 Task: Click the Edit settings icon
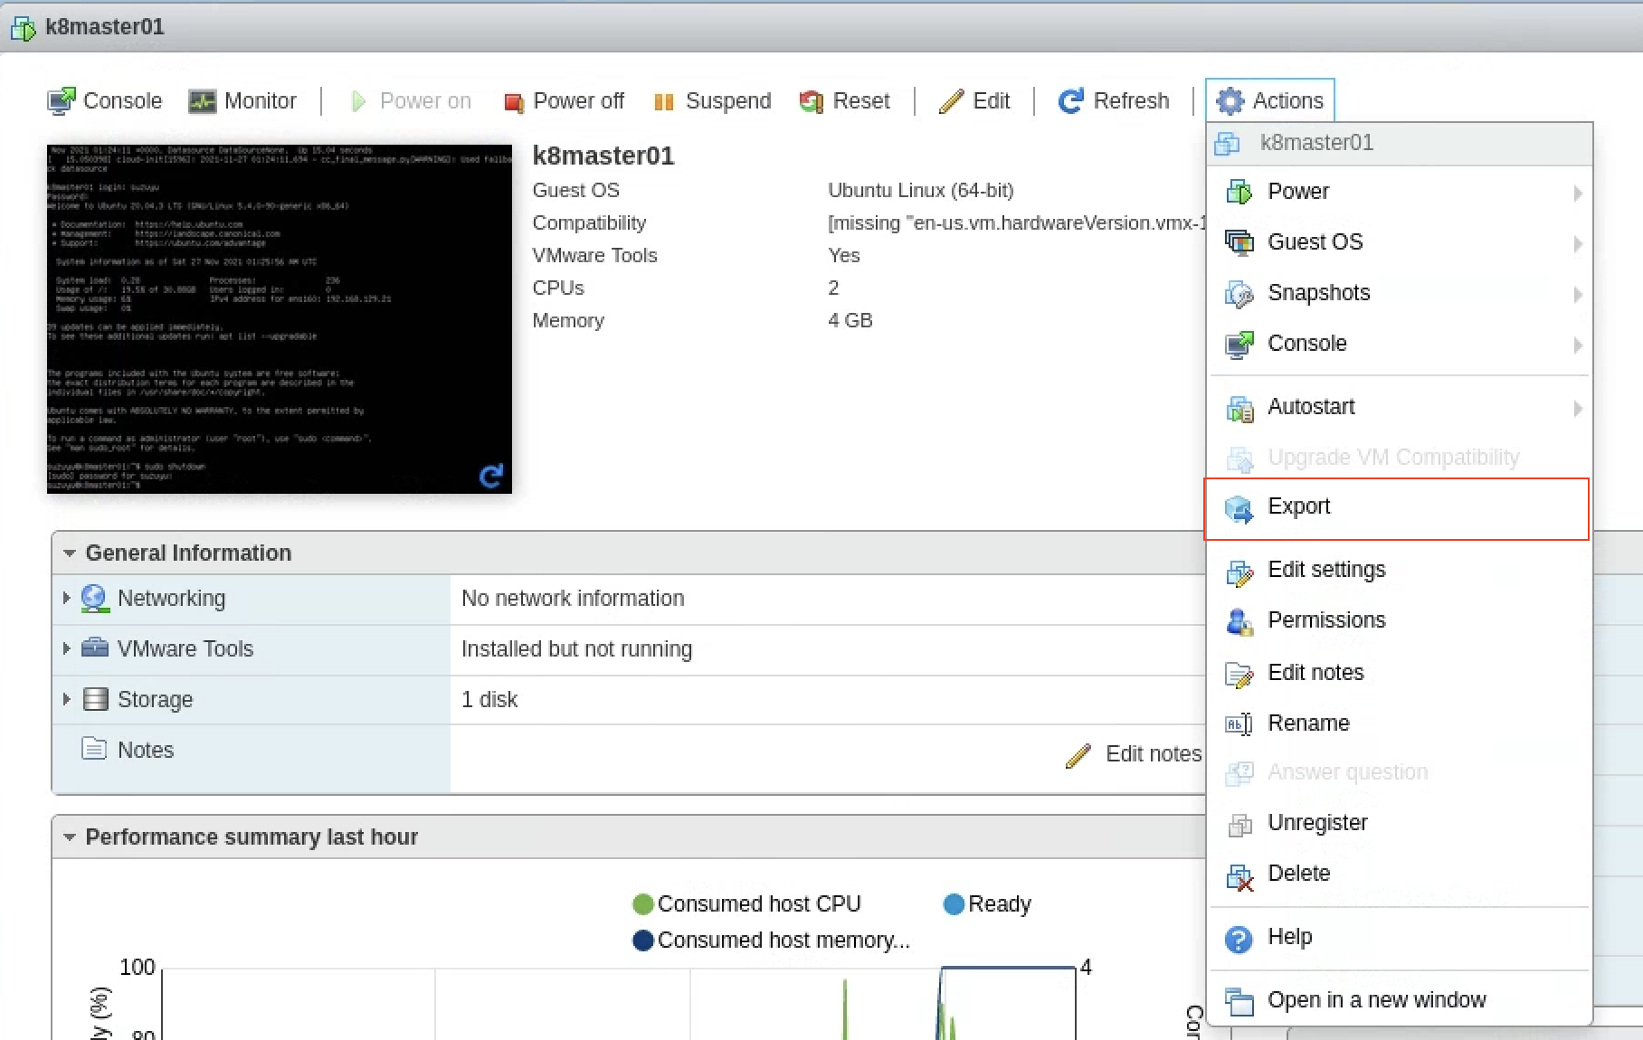[1239, 572]
